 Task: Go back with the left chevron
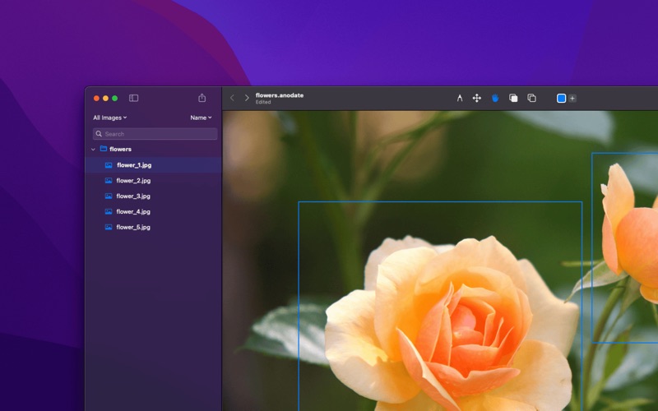pyautogui.click(x=232, y=98)
